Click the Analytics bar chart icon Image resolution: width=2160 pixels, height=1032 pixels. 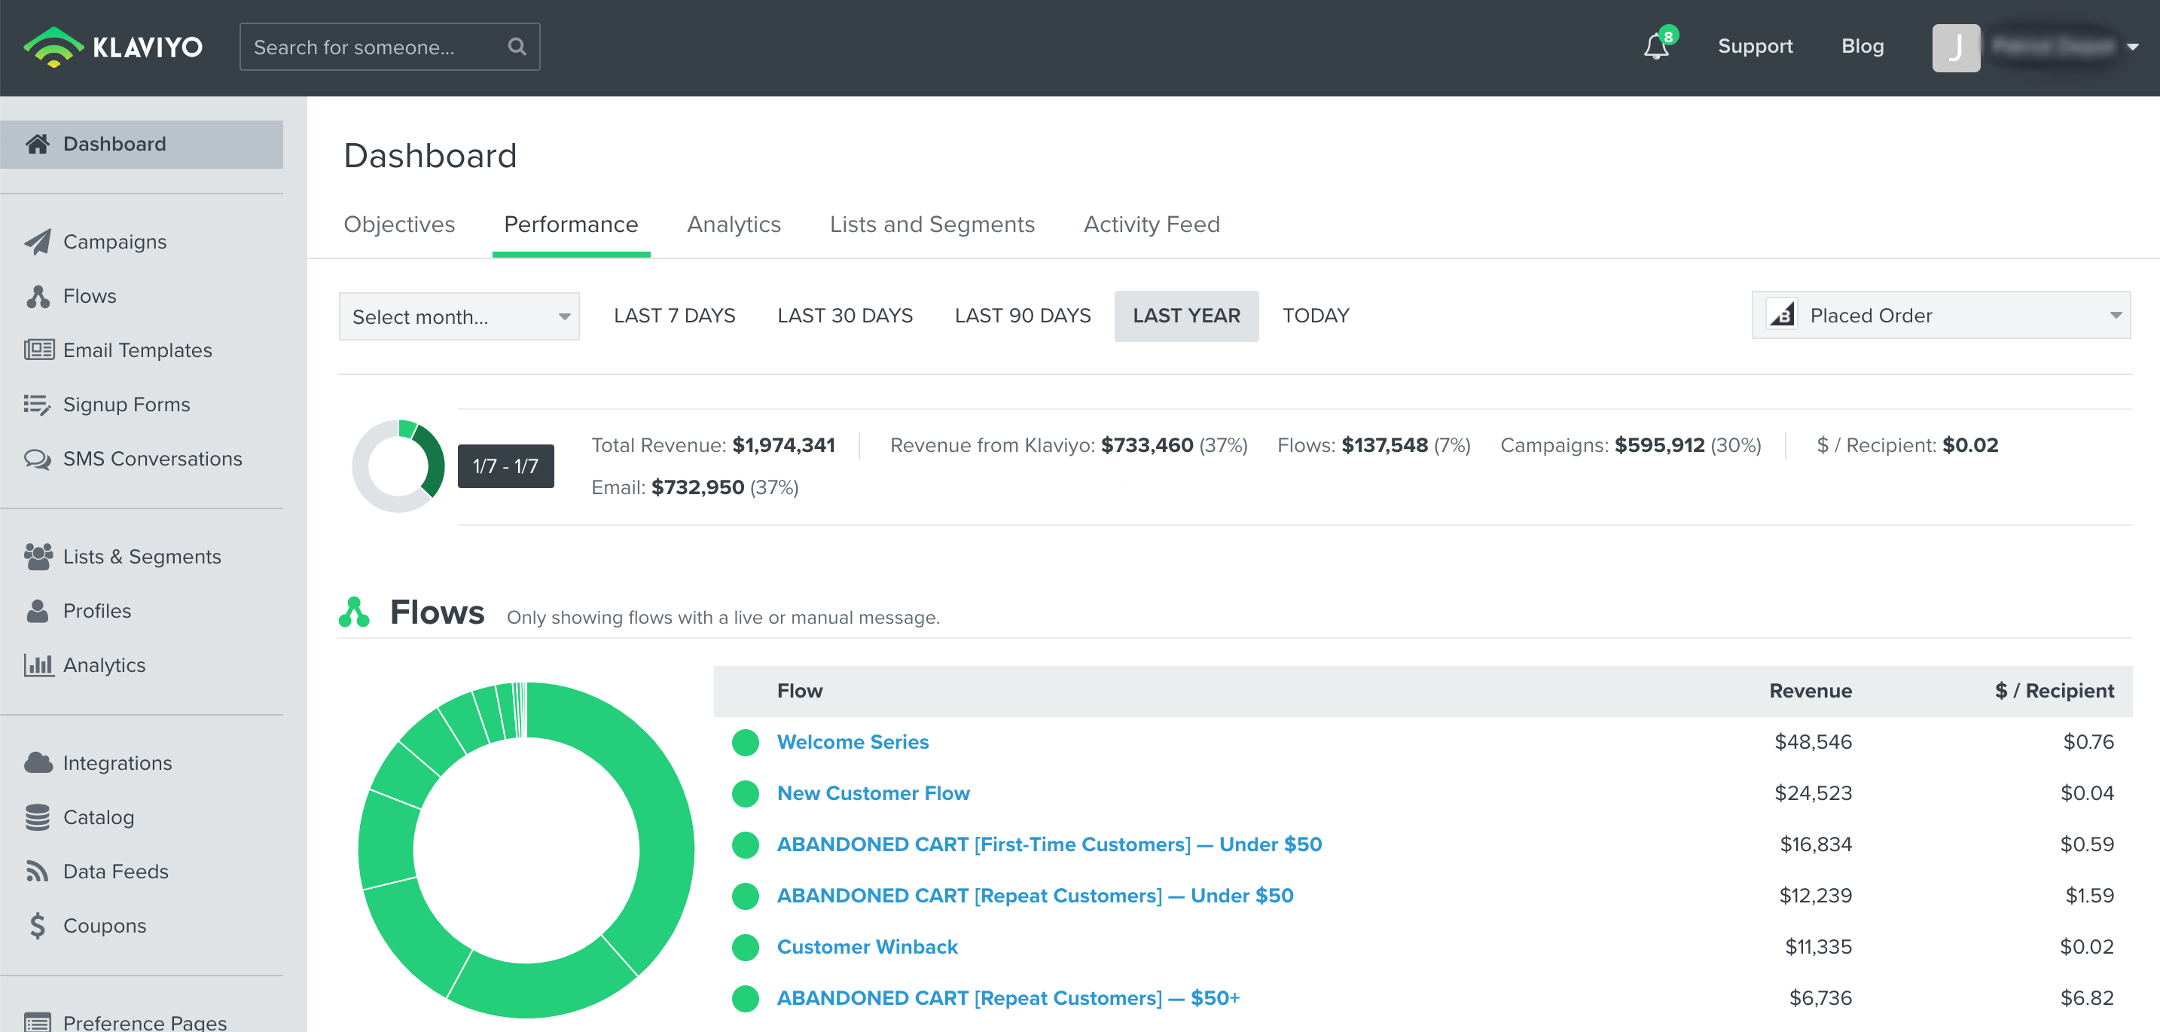click(38, 665)
